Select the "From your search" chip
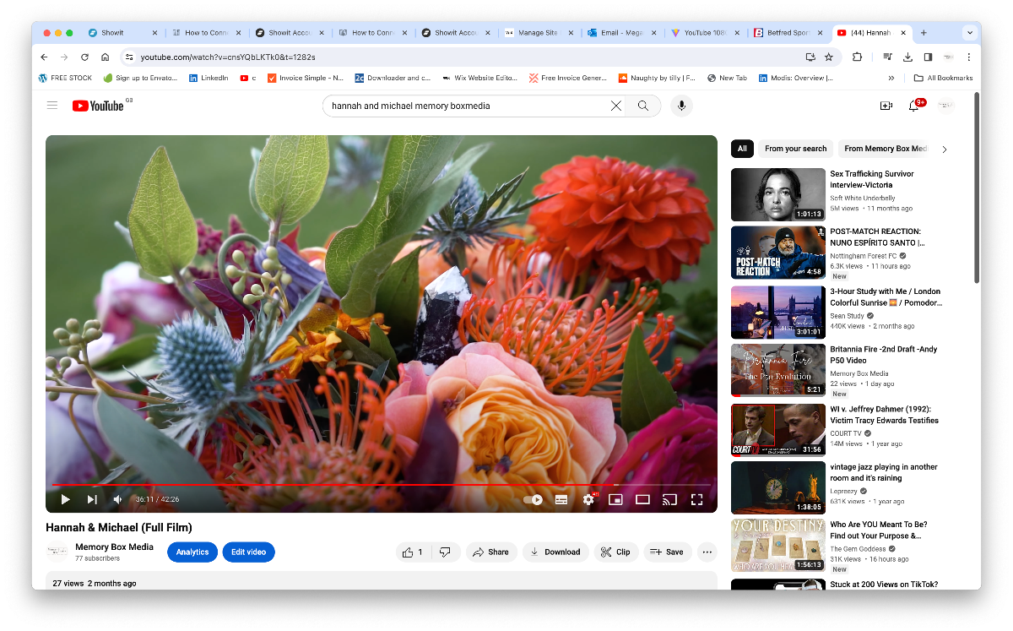Screen dimensions: 1013x631 (x=795, y=149)
